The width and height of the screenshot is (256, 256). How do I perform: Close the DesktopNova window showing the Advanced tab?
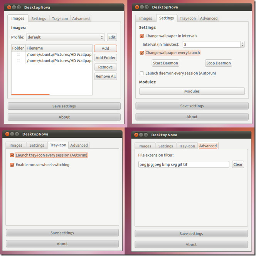point(136,135)
